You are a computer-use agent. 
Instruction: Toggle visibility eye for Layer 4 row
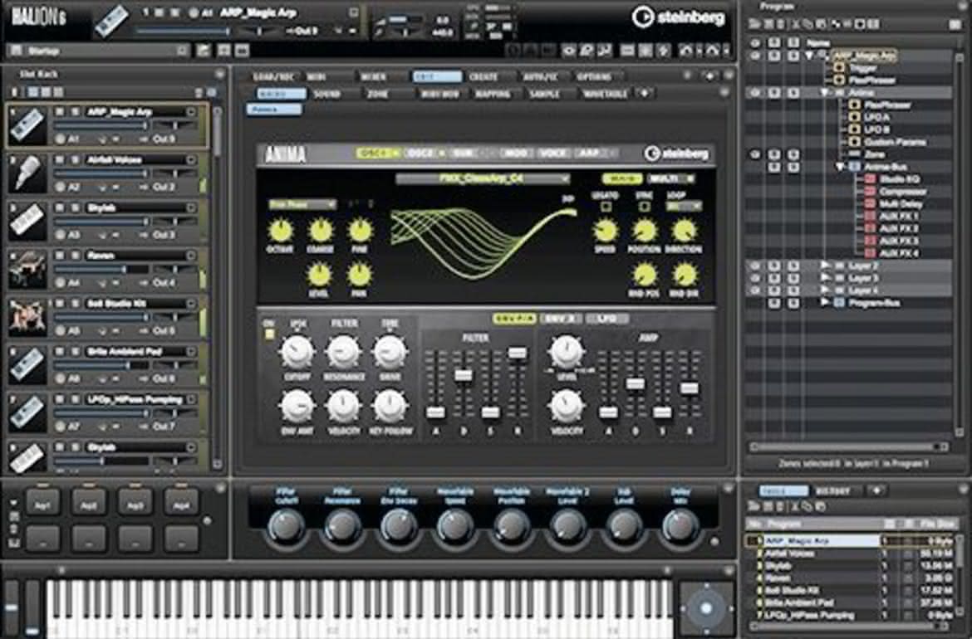[755, 290]
